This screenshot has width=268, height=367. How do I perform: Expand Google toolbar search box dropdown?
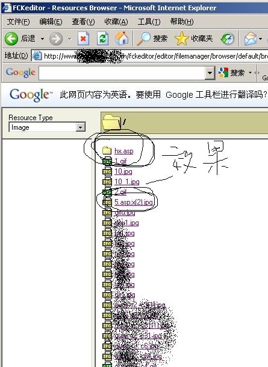pyautogui.click(x=210, y=73)
